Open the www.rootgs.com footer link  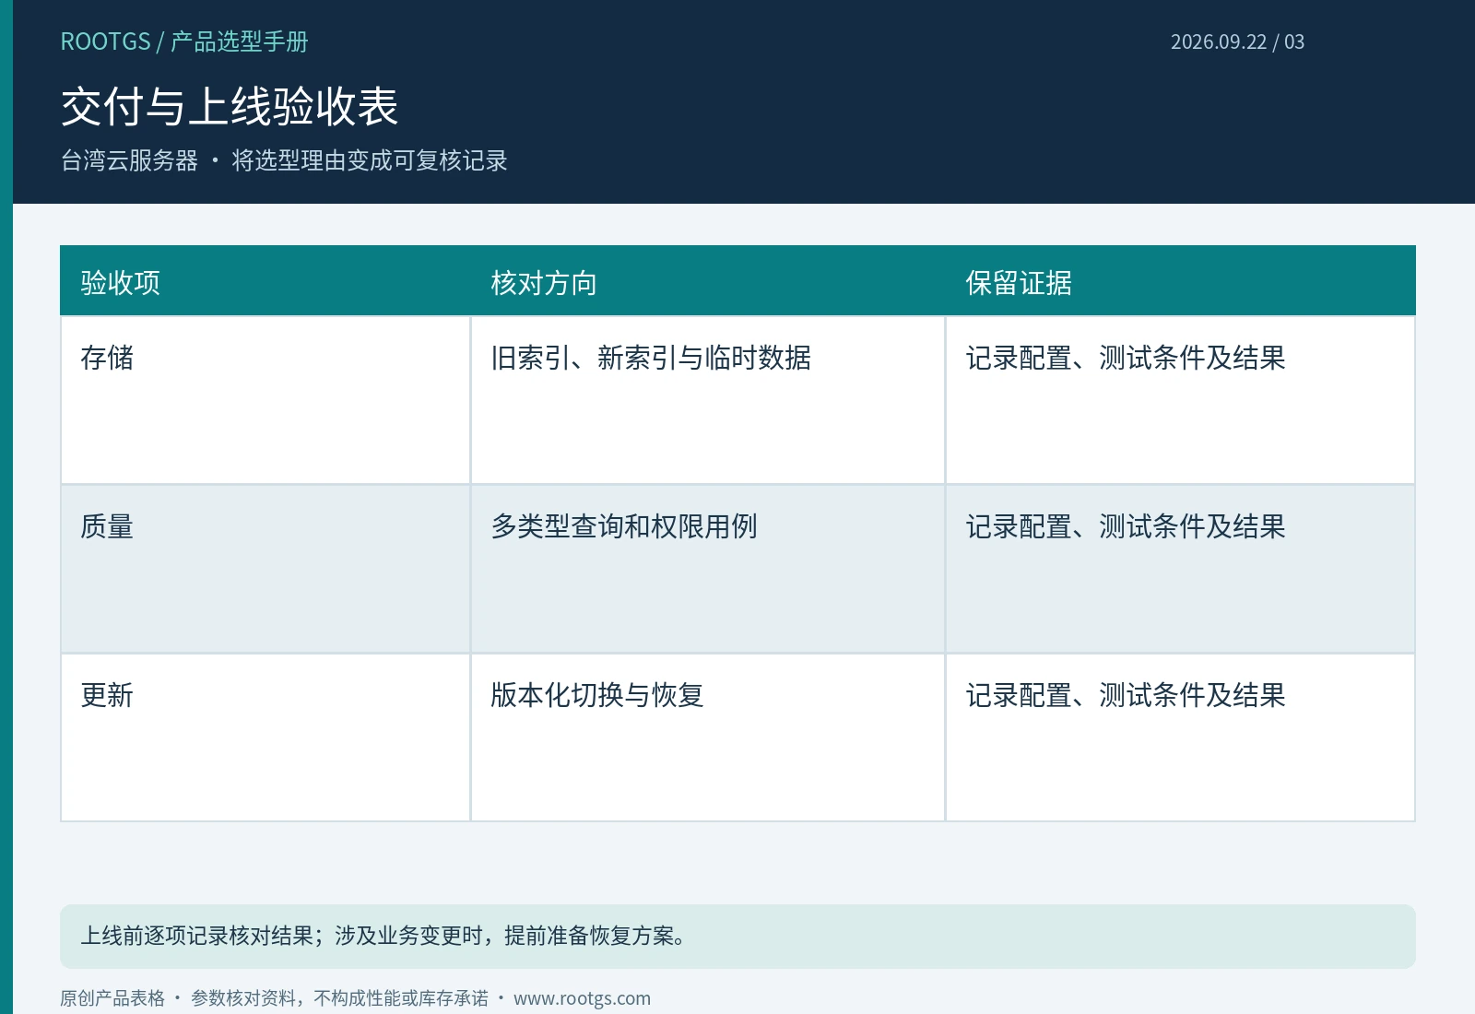[x=582, y=998]
